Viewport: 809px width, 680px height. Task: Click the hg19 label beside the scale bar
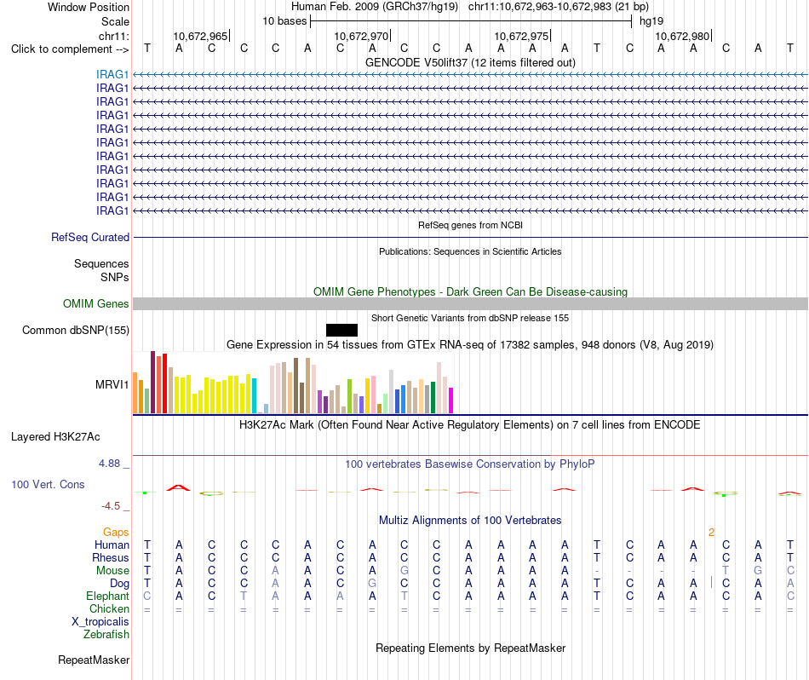[651, 21]
